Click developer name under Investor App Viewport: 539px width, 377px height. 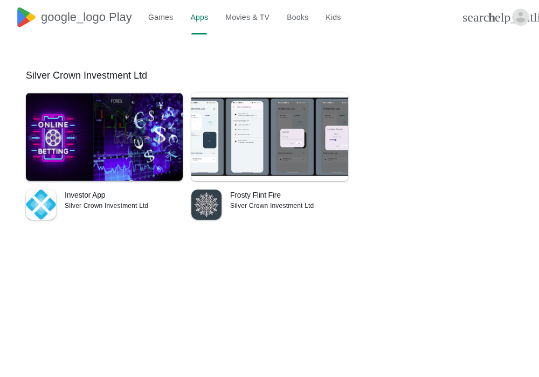tap(106, 206)
